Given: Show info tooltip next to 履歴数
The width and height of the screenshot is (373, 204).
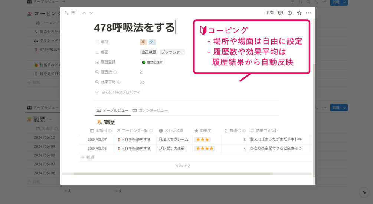Looking at the screenshot, I should (115, 72).
